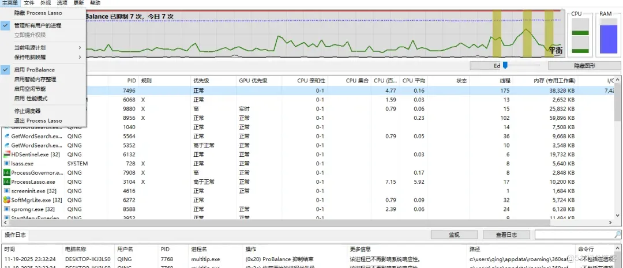Image resolution: width=623 pixels, height=268 pixels.
Task: Open the 选项 menu
Action: click(62, 3)
